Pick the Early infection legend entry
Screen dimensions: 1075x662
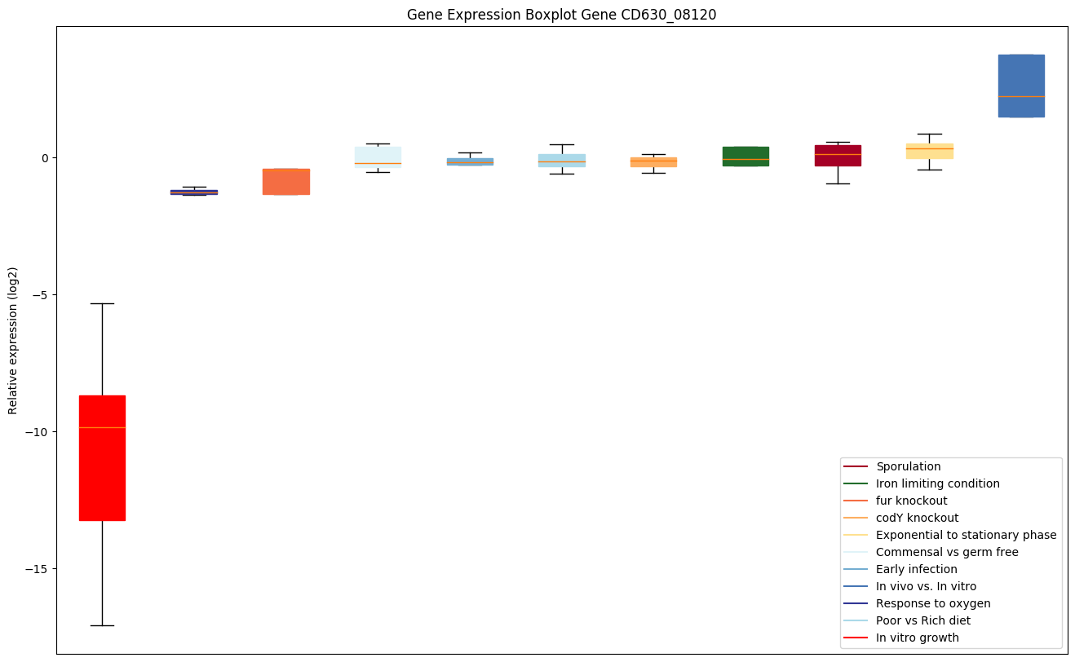coord(916,569)
